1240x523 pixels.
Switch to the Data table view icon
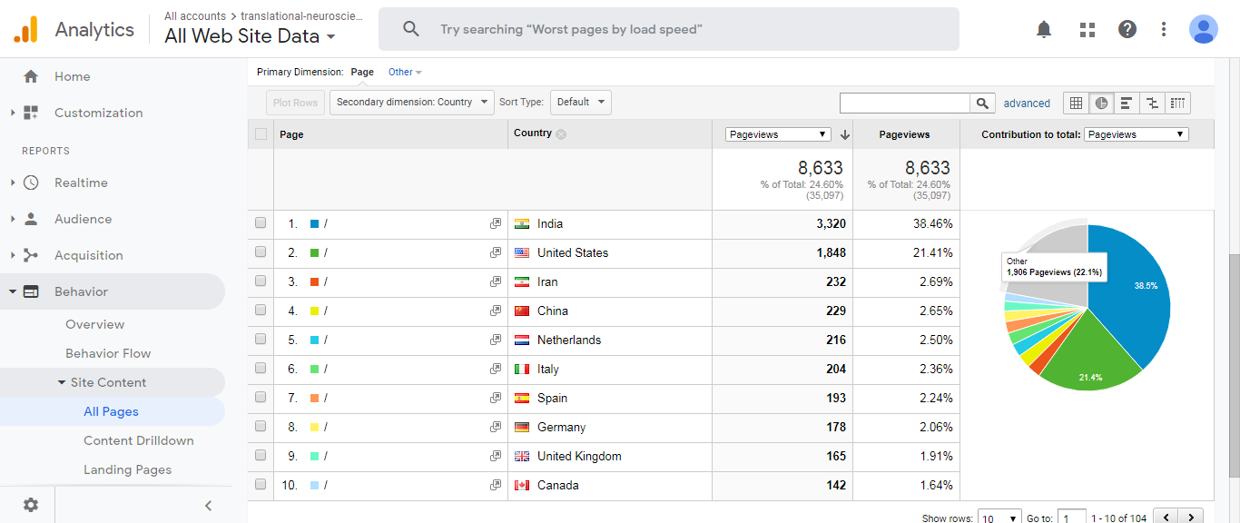1076,103
